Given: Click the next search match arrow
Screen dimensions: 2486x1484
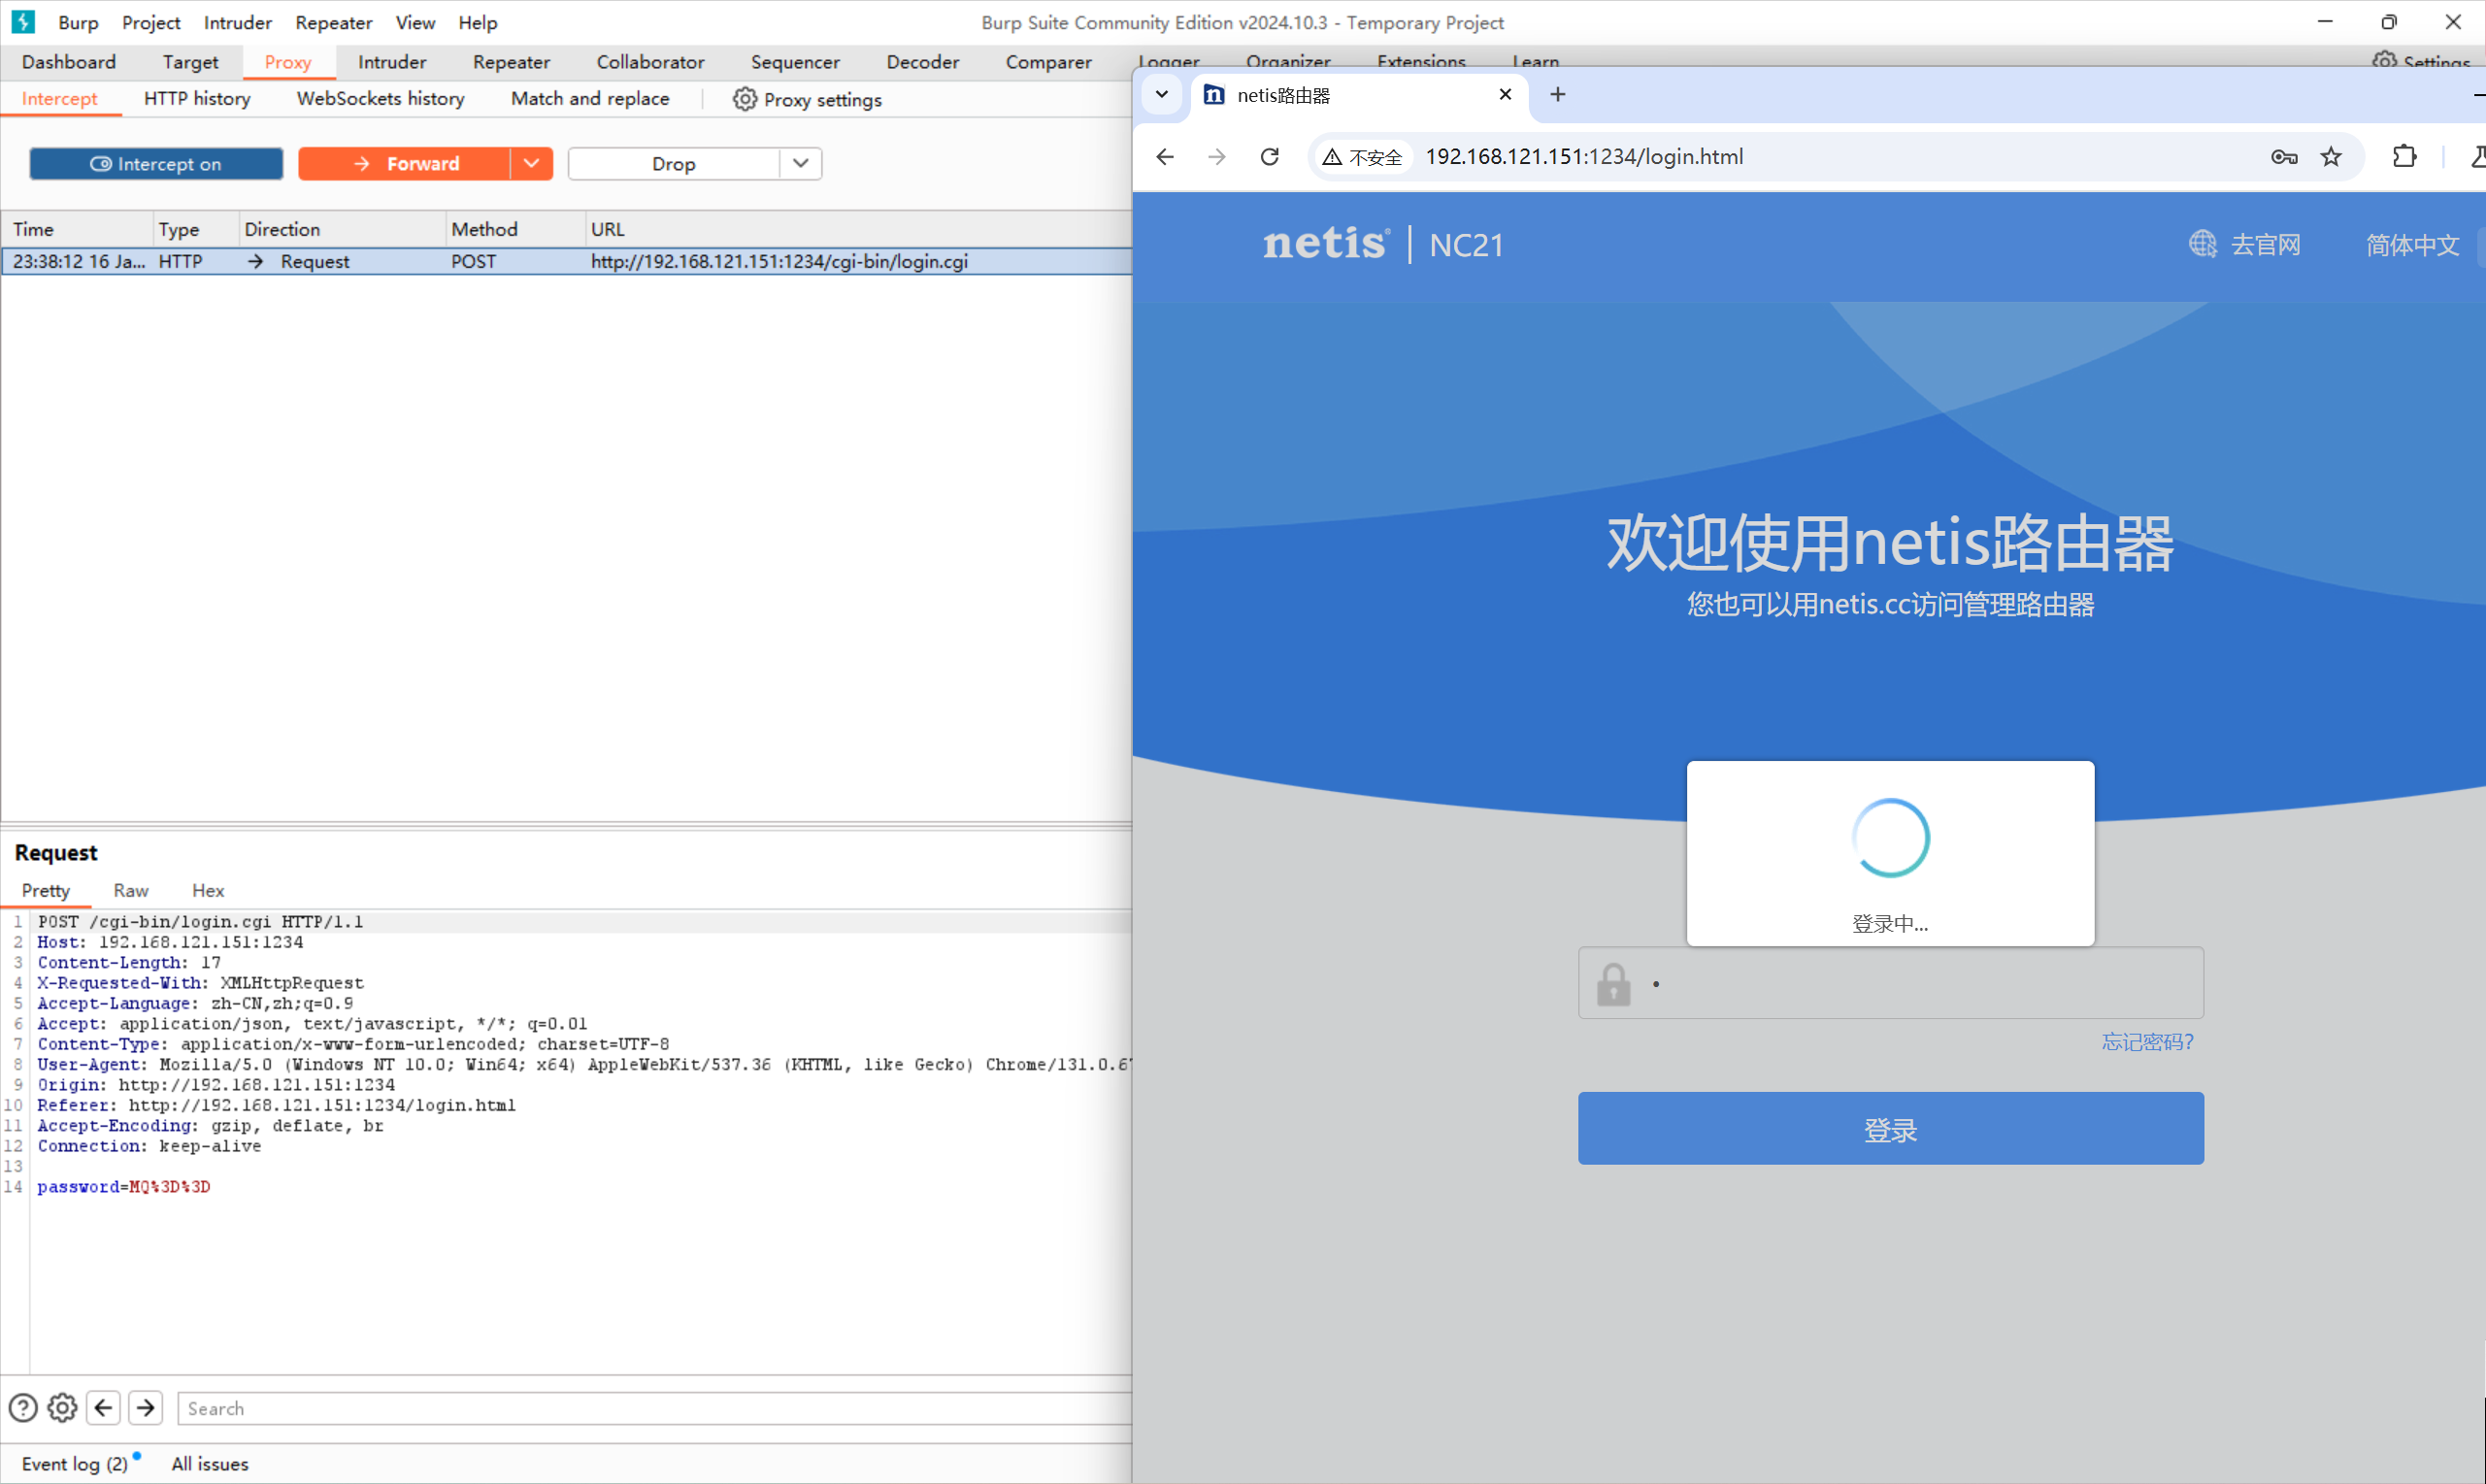Looking at the screenshot, I should 146,1408.
